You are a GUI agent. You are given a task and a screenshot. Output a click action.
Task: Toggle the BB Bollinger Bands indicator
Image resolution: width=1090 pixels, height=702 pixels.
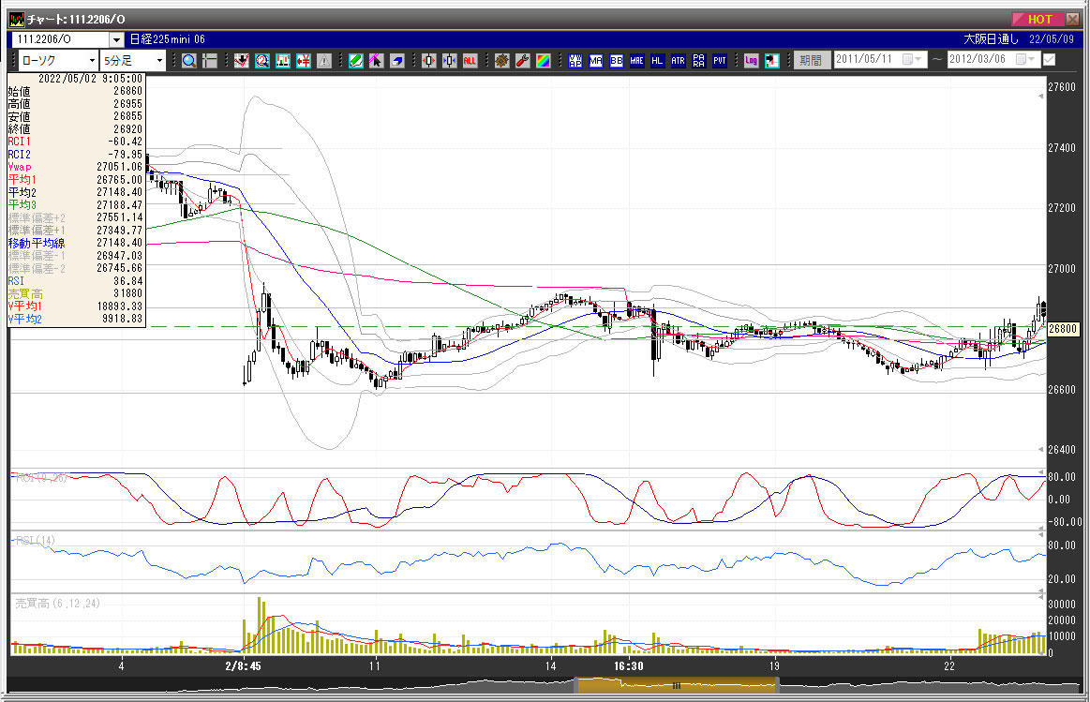(x=617, y=61)
